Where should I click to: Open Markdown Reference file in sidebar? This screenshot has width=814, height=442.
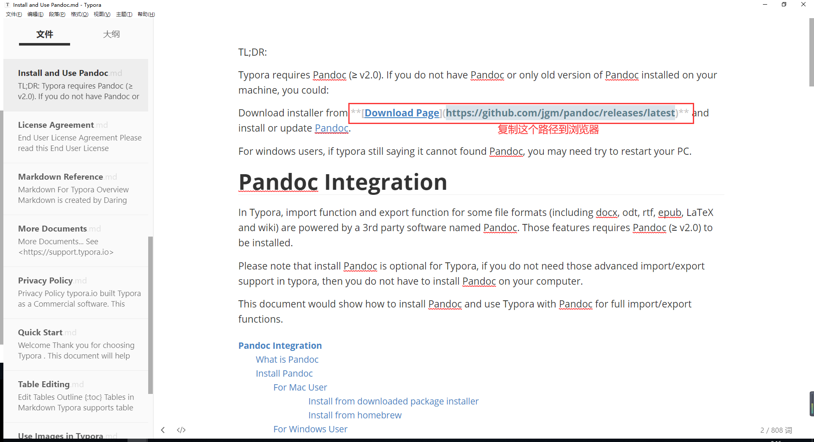[x=76, y=189]
